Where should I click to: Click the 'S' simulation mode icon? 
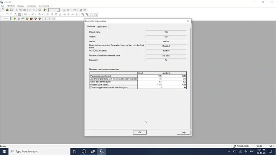tap(49, 19)
